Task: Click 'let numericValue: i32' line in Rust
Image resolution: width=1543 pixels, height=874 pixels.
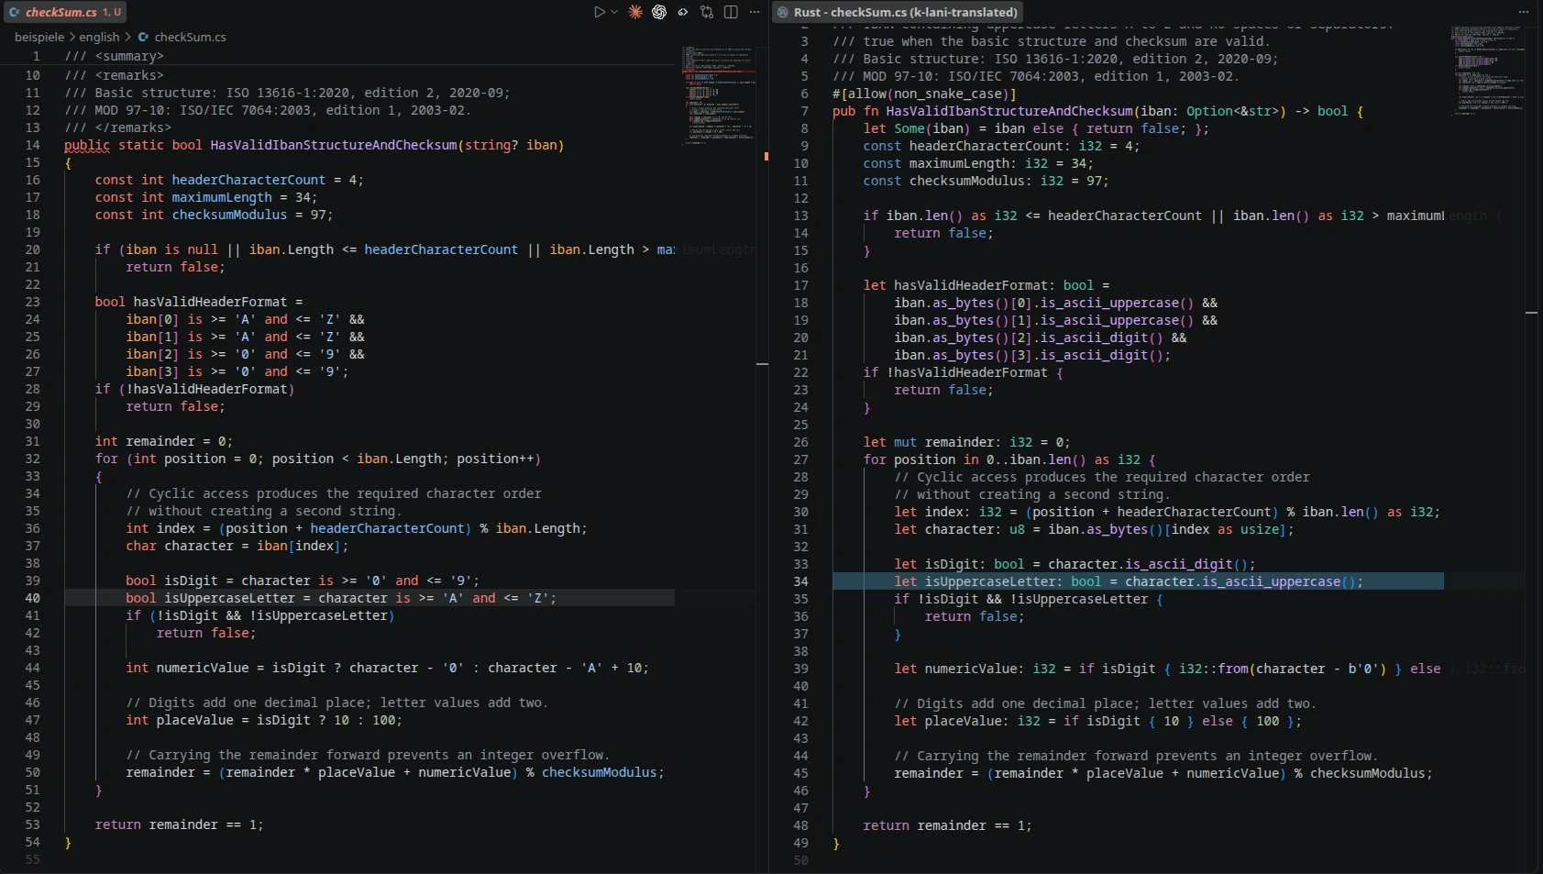Action: coord(1168,669)
